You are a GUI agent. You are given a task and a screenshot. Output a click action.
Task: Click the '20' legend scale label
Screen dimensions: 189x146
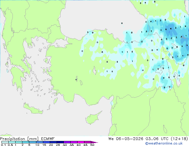pyautogui.click(x=51, y=145)
